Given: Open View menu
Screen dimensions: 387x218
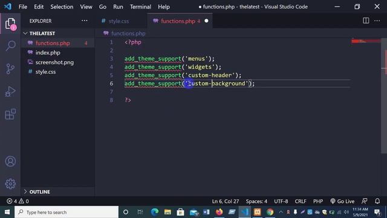Looking at the screenshot, I should coord(86,7).
